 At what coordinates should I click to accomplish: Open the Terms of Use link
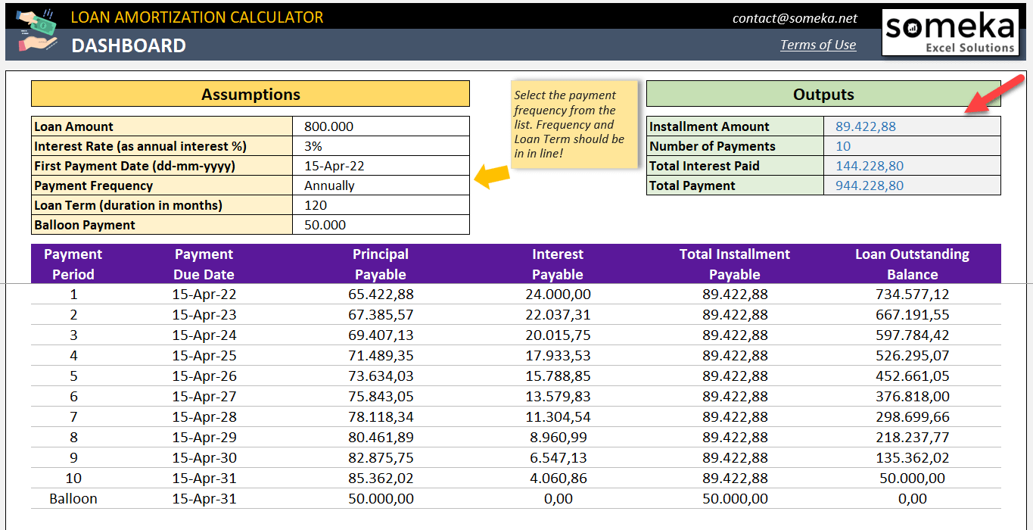(x=817, y=45)
